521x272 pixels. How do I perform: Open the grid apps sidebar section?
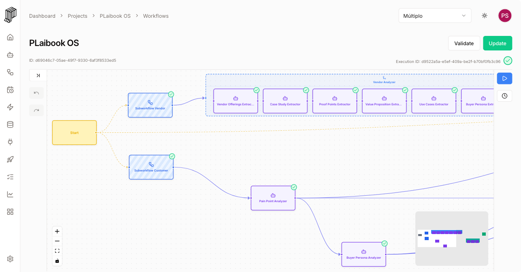10,211
